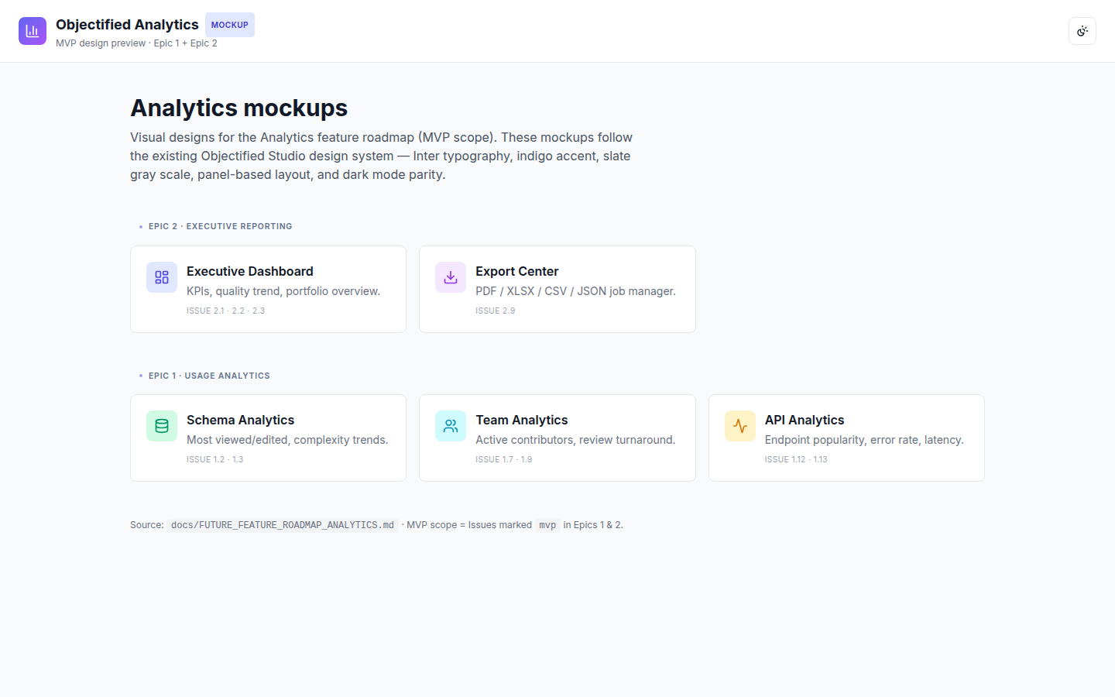Toggle dark mode with the theme button
The width and height of the screenshot is (1115, 697).
pyautogui.click(x=1082, y=31)
